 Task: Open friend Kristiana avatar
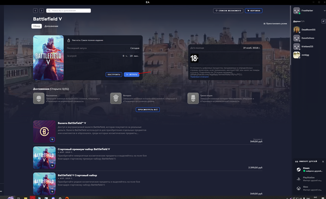pyautogui.click(x=297, y=47)
